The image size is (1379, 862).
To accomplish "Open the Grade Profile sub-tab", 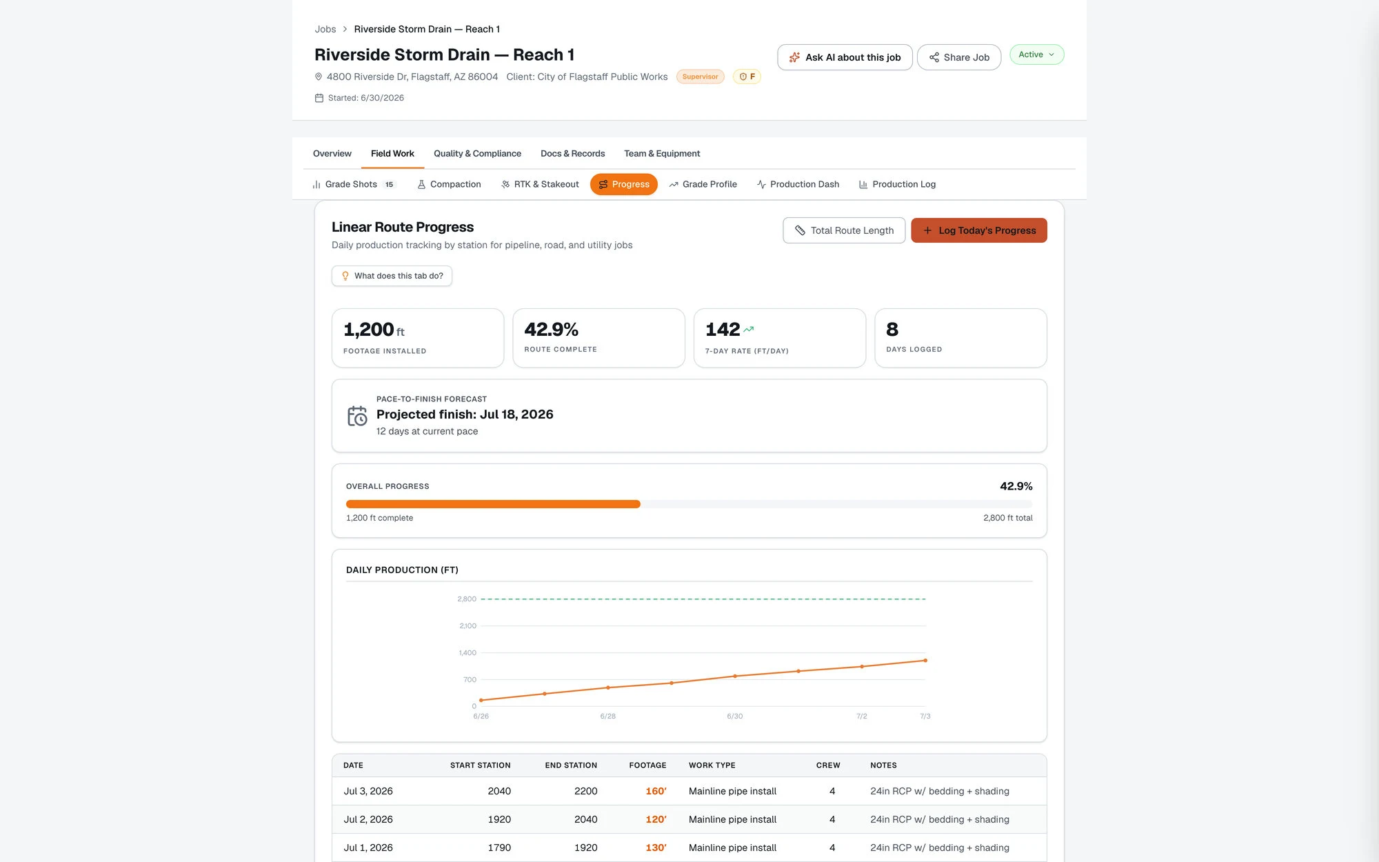I will pos(703,184).
